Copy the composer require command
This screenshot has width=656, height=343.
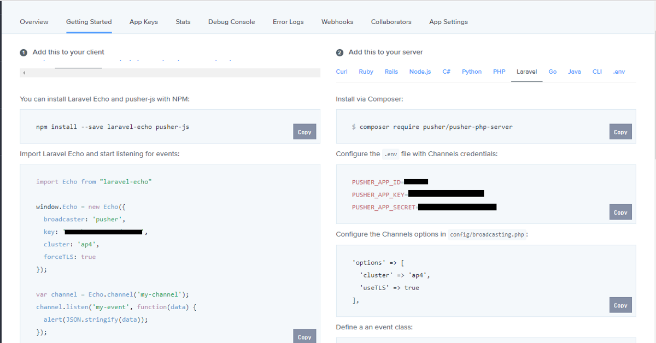[620, 132]
